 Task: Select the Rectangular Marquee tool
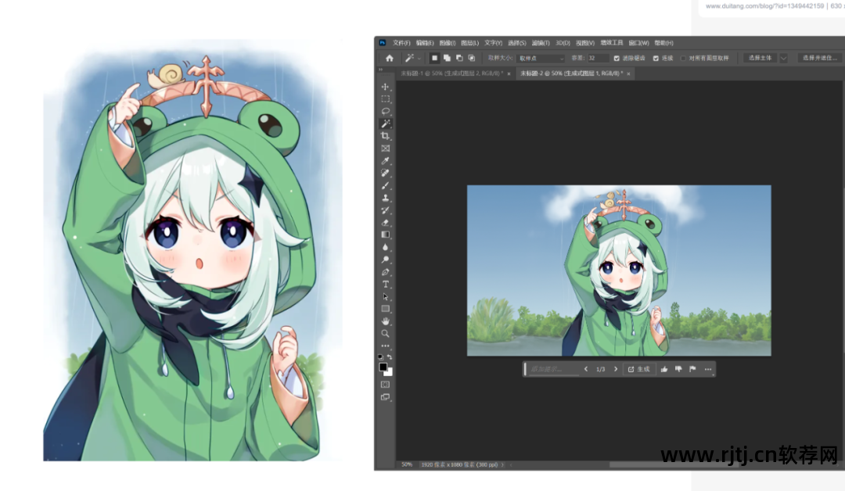pyautogui.click(x=385, y=99)
